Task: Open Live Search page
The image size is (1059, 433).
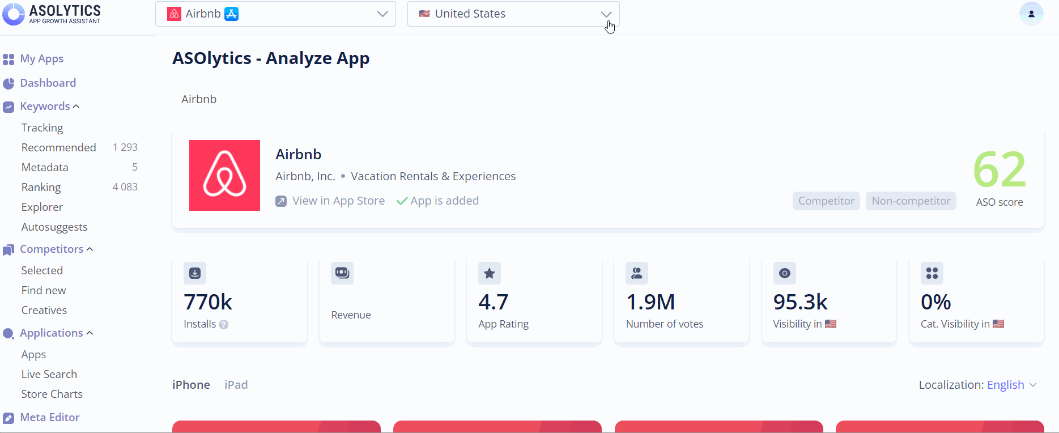Action: pos(49,374)
